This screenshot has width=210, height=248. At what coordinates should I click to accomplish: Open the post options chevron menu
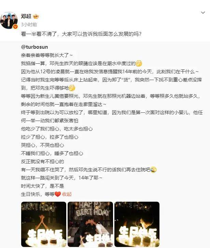tap(203, 13)
